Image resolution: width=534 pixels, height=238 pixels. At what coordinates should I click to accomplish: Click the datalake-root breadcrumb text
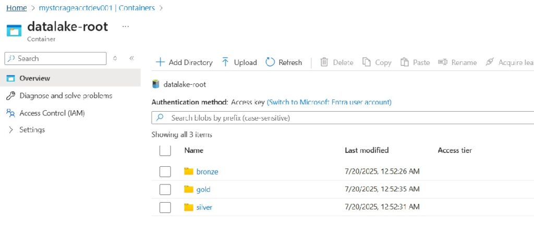click(185, 84)
